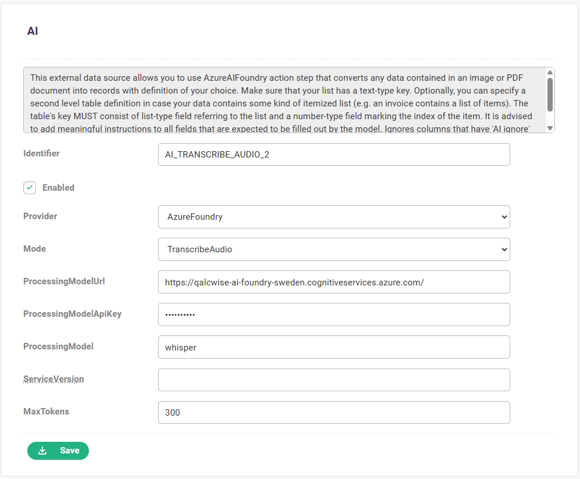Click the description box scroll-down arrow
The image size is (580, 479).
coord(550,128)
